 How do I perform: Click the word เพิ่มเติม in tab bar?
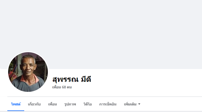pos(130,104)
